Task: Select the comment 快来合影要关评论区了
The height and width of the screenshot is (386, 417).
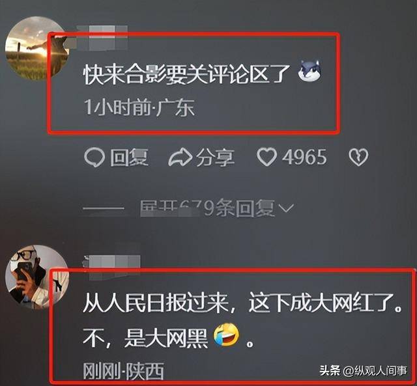Action: [x=187, y=75]
